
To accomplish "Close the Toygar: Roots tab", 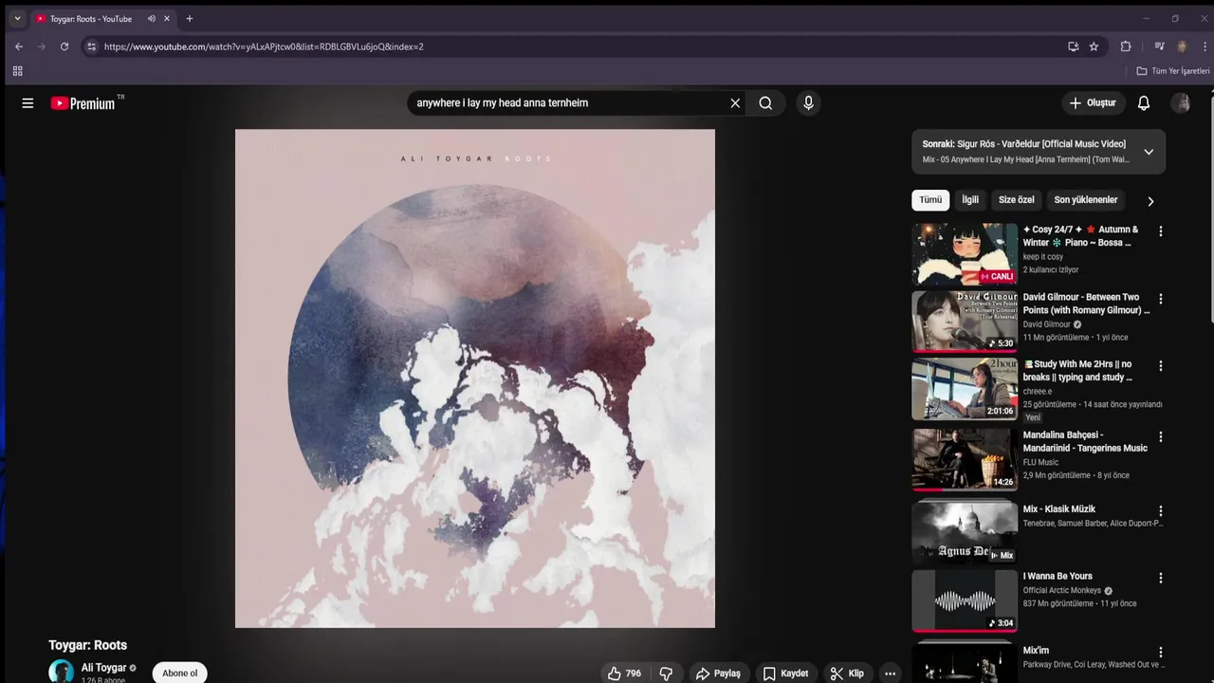I will tap(168, 19).
